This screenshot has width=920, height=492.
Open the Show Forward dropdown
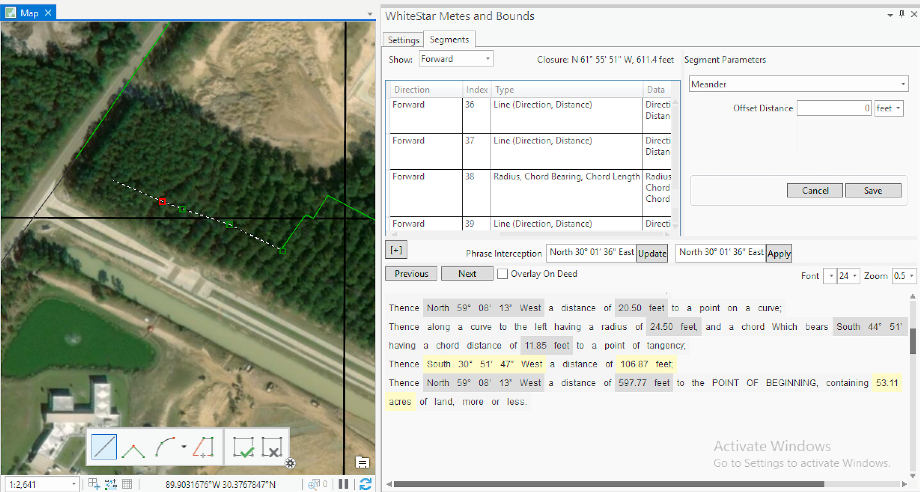pyautogui.click(x=456, y=59)
